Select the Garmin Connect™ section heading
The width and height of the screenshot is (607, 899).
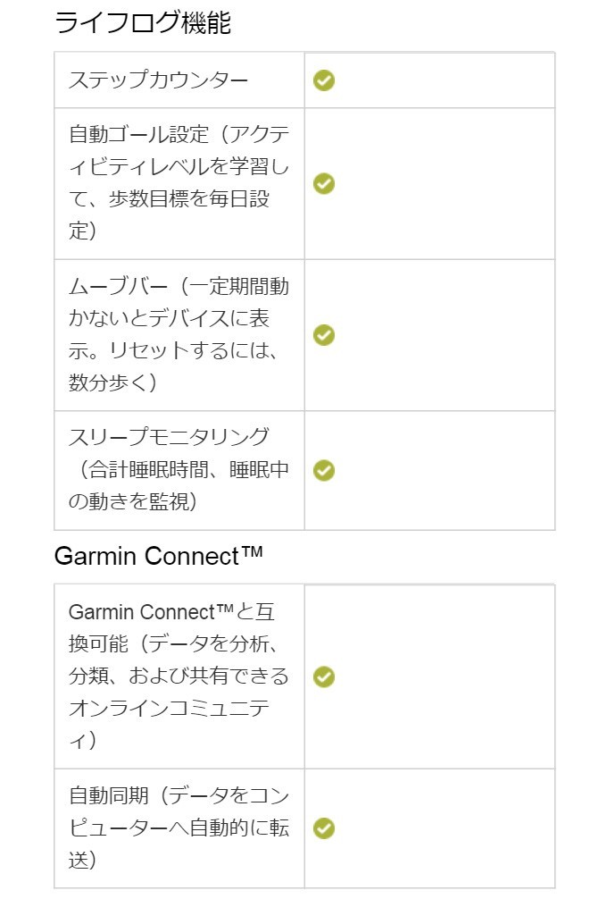pos(159,556)
